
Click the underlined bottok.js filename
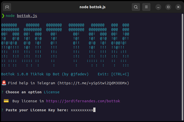point(27,16)
